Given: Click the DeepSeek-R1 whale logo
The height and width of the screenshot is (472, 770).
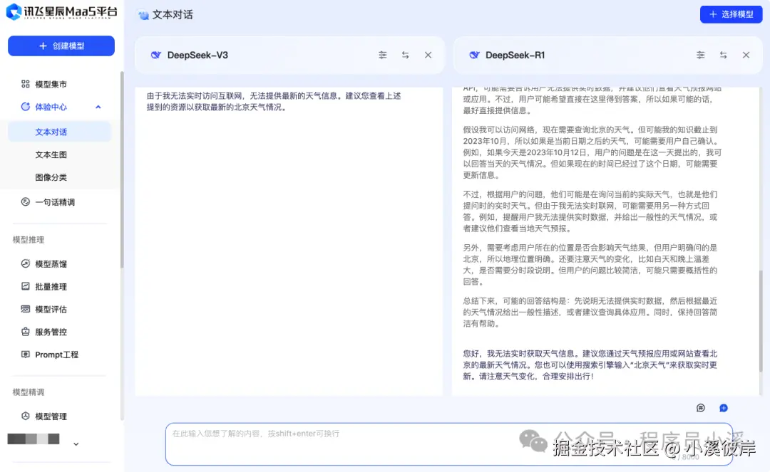Looking at the screenshot, I should coord(474,55).
